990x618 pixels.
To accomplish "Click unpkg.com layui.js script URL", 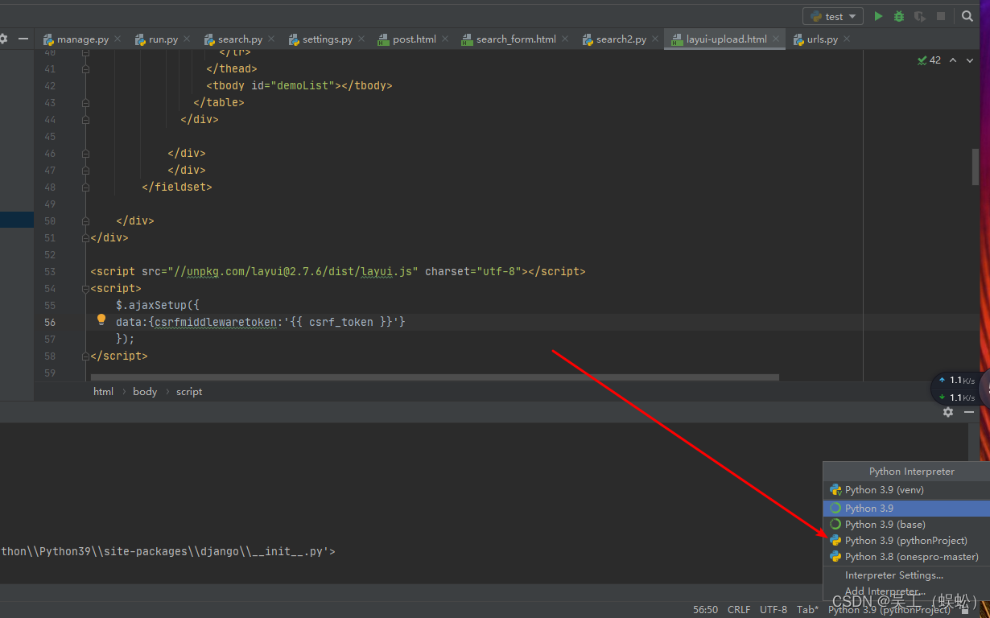I will (x=294, y=271).
